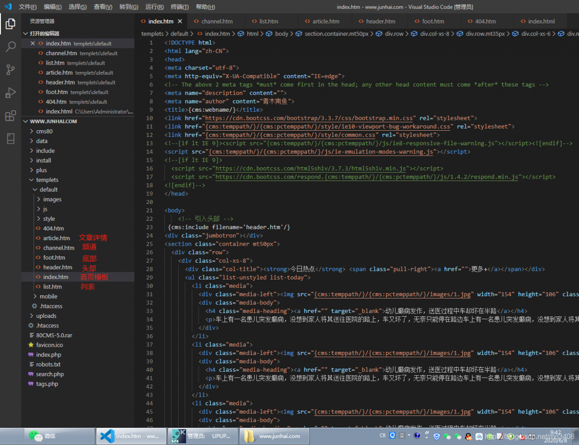Select channel.htm in open editors list

[78, 53]
